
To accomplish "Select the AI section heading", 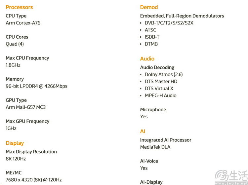I will (x=143, y=131).
